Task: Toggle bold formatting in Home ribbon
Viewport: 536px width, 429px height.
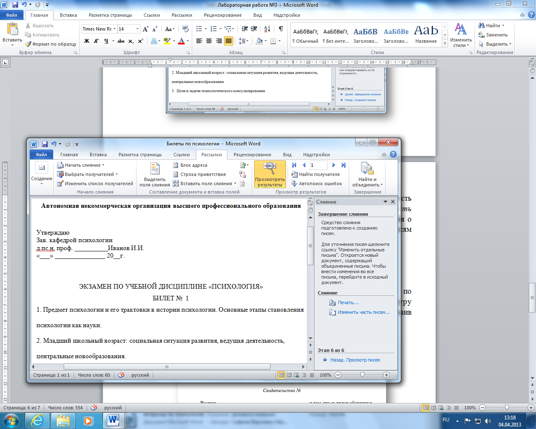Action: point(87,41)
